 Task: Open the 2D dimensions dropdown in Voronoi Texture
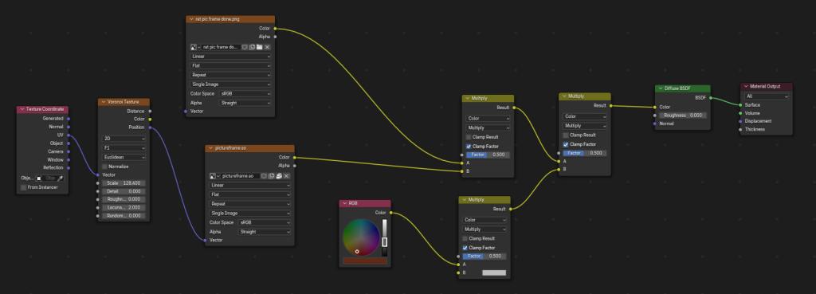coord(124,139)
